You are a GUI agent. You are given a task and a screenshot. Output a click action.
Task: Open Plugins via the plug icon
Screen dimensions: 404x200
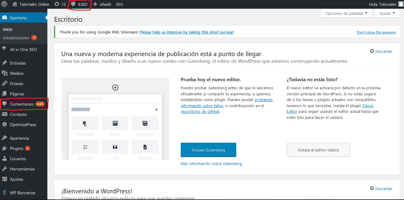pos(5,148)
